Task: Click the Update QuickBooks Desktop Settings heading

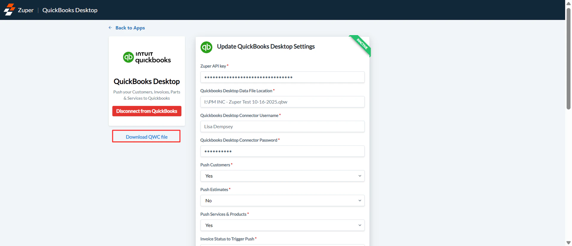Action: (x=266, y=46)
